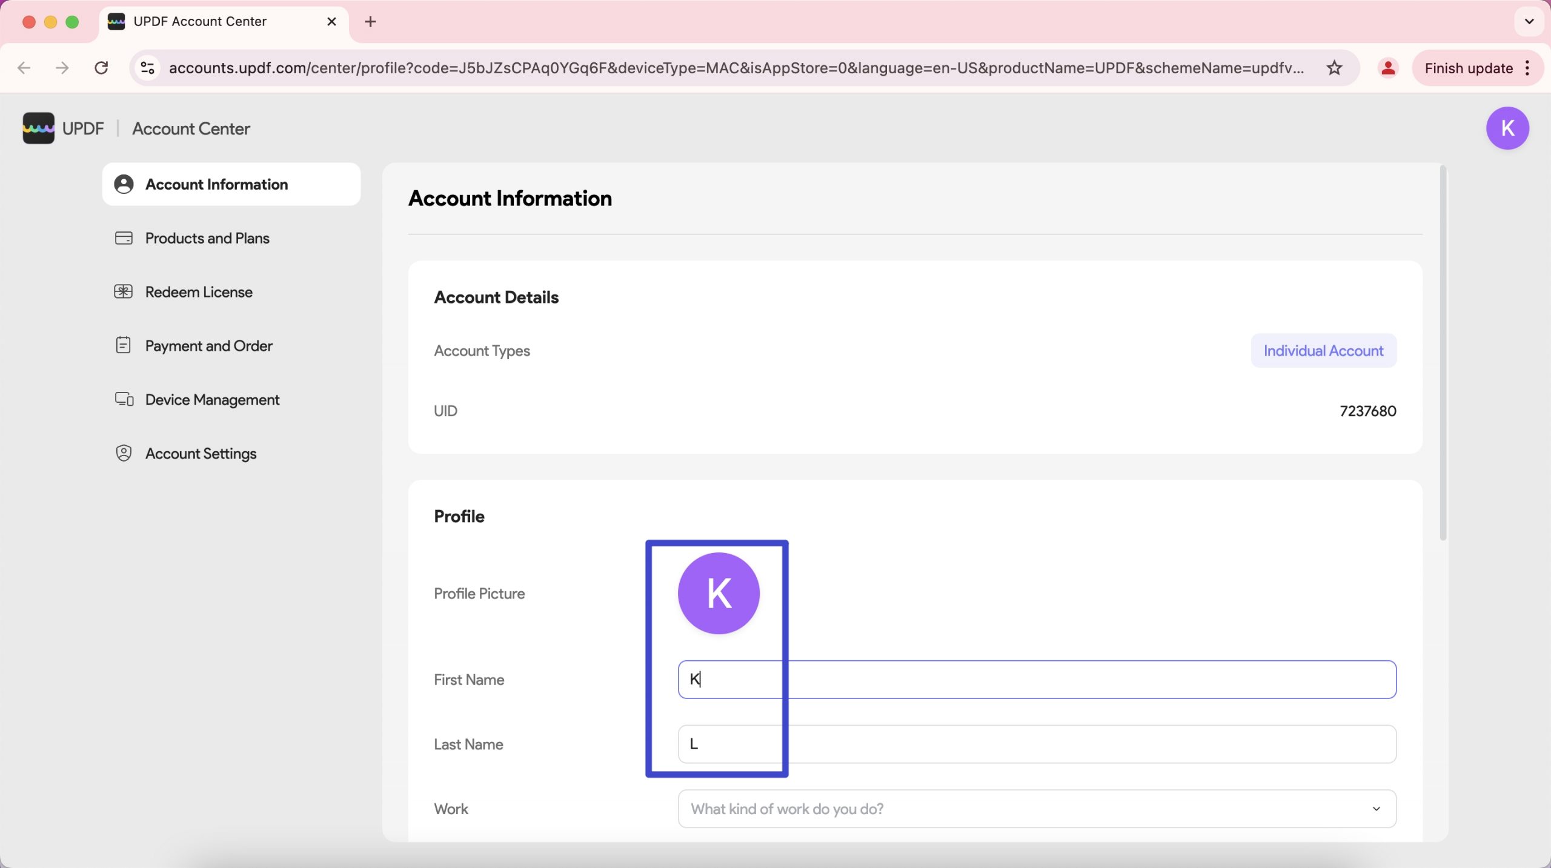Open Products and Plans card icon
Viewport: 1551px width, 868px height.
tap(124, 238)
